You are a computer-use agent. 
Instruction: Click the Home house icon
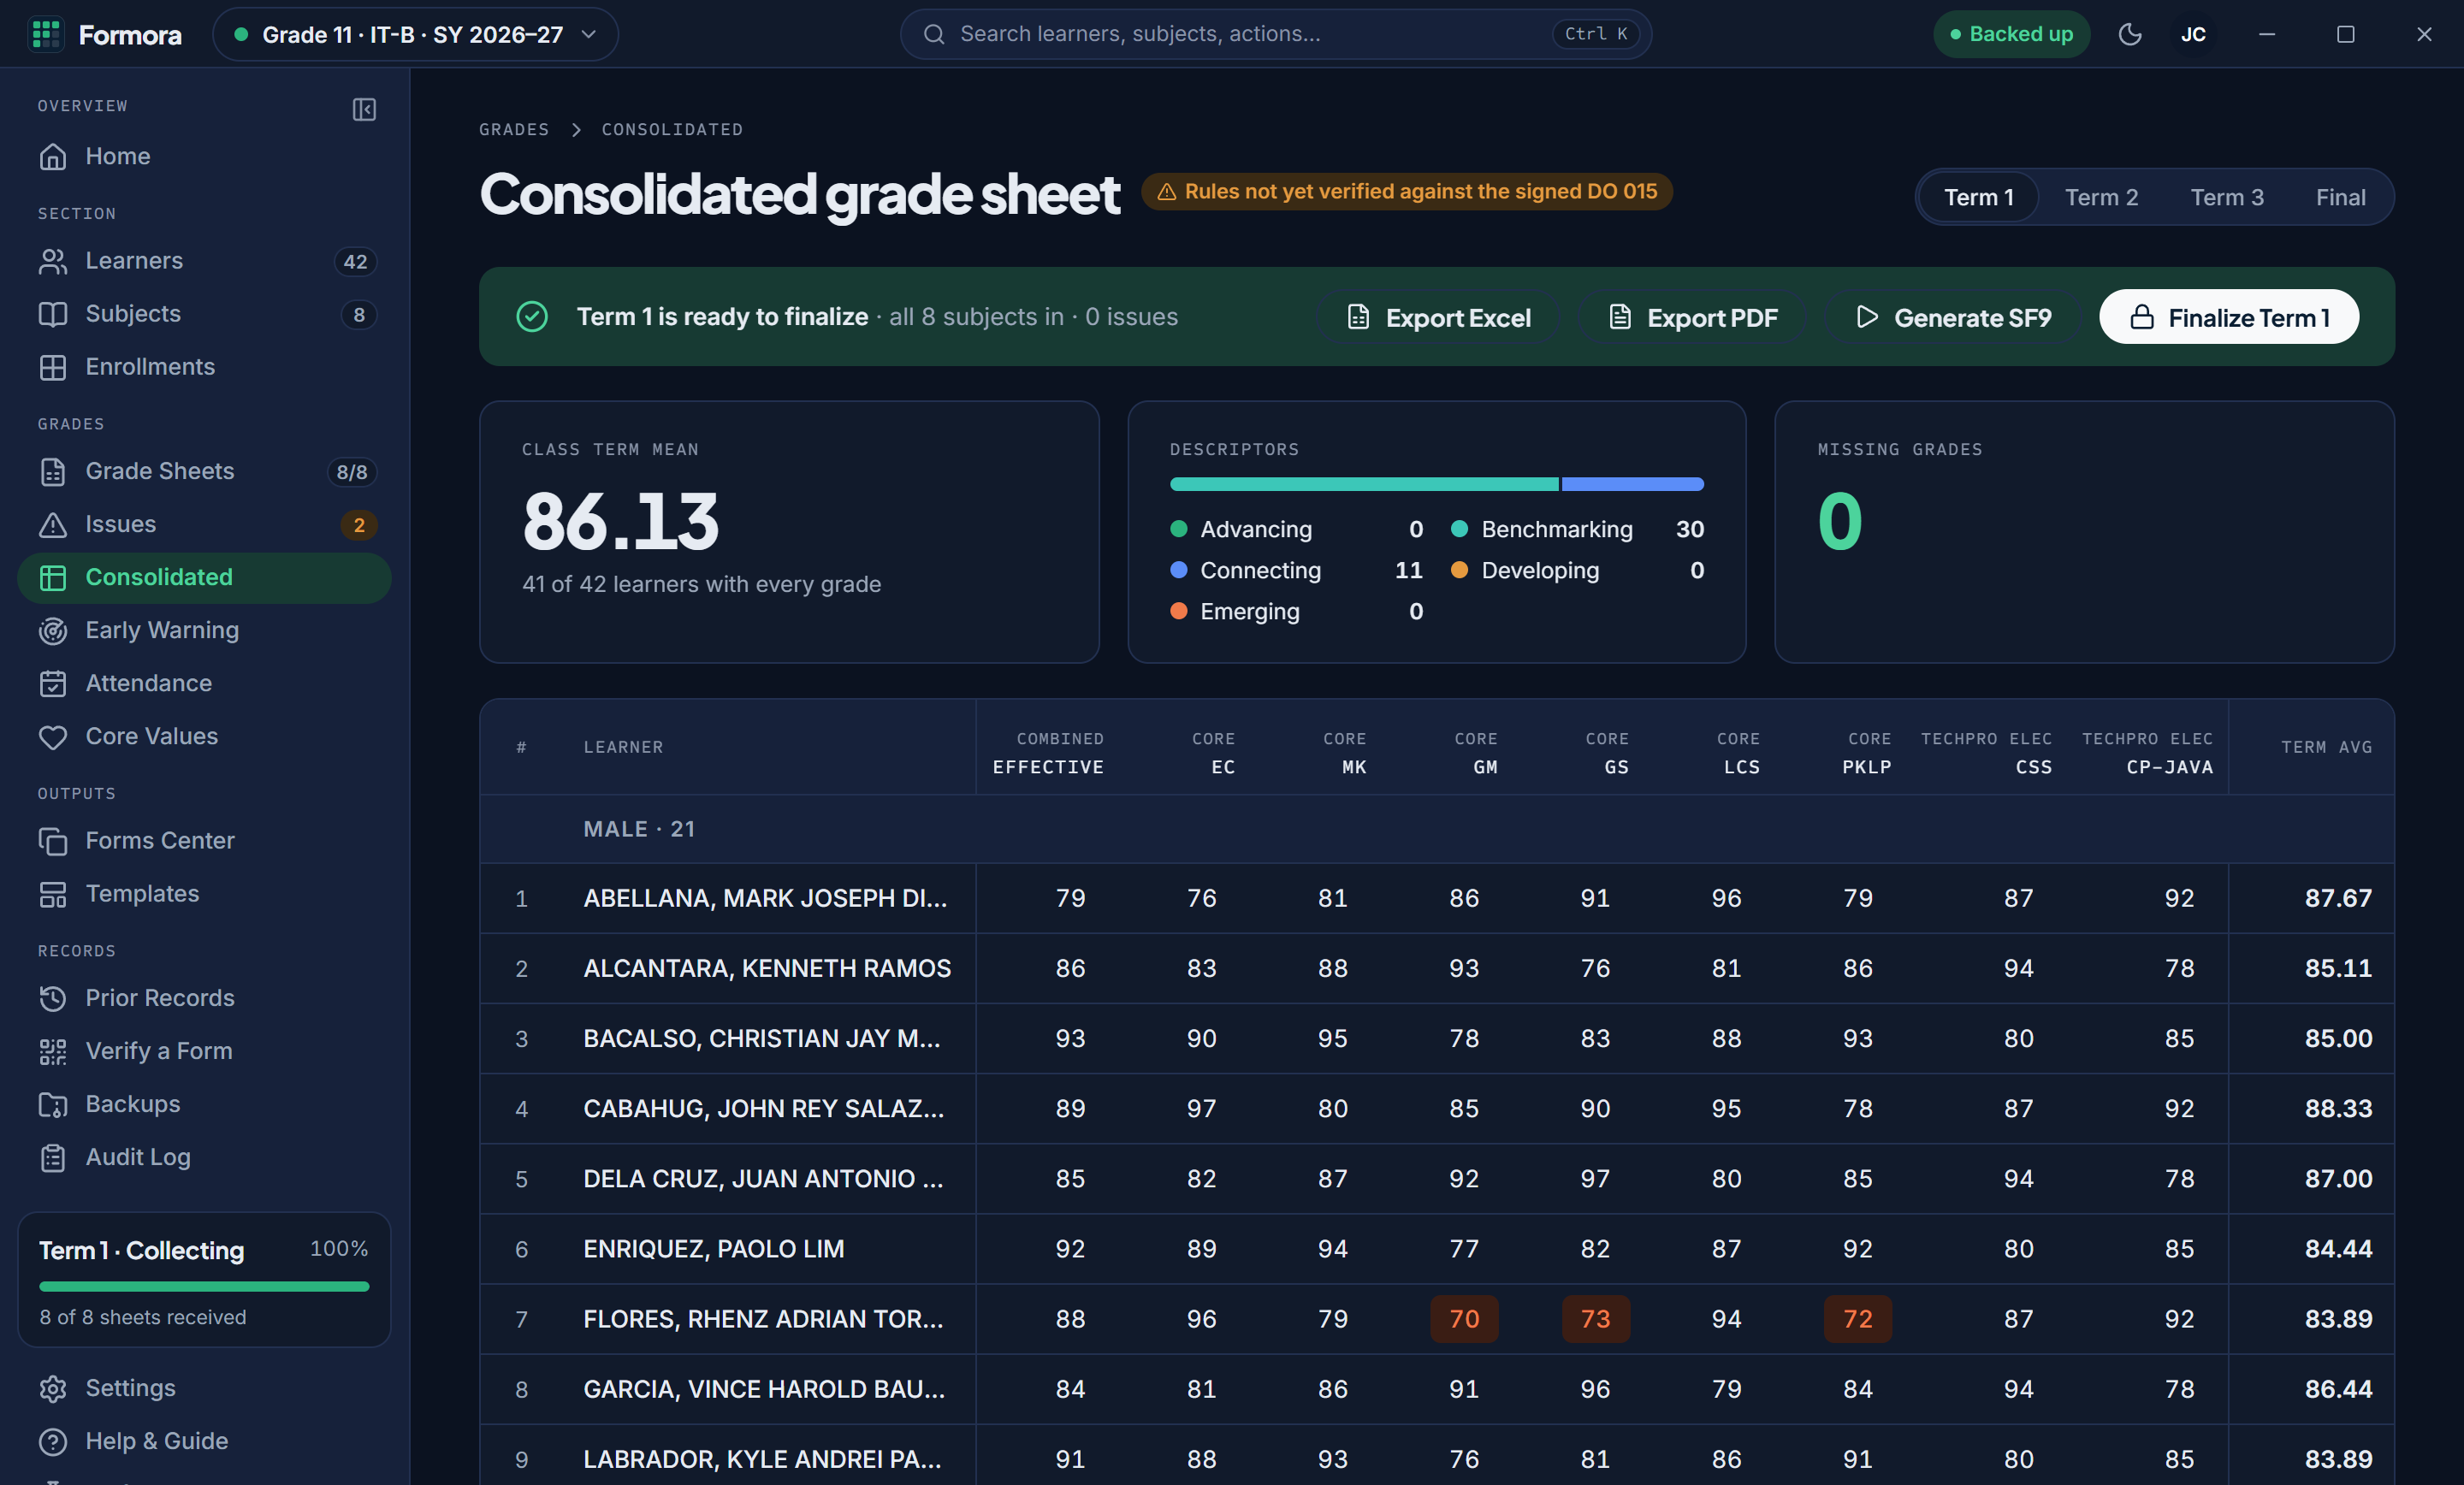pos(53,157)
